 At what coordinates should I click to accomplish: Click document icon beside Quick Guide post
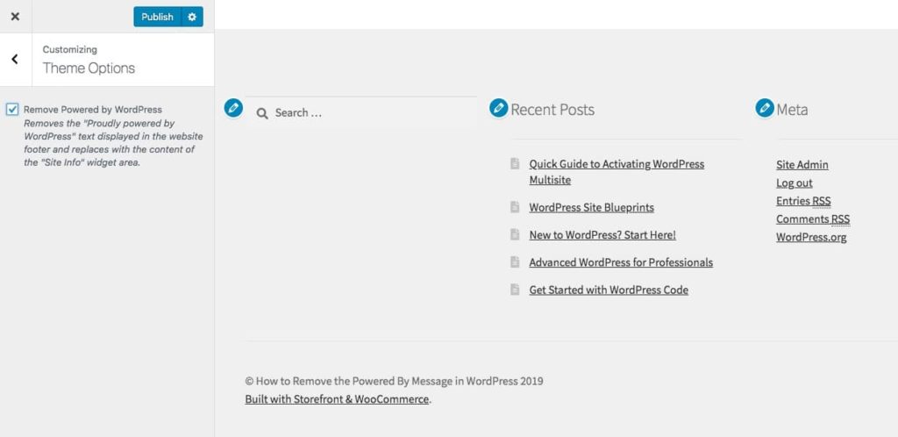tap(515, 163)
